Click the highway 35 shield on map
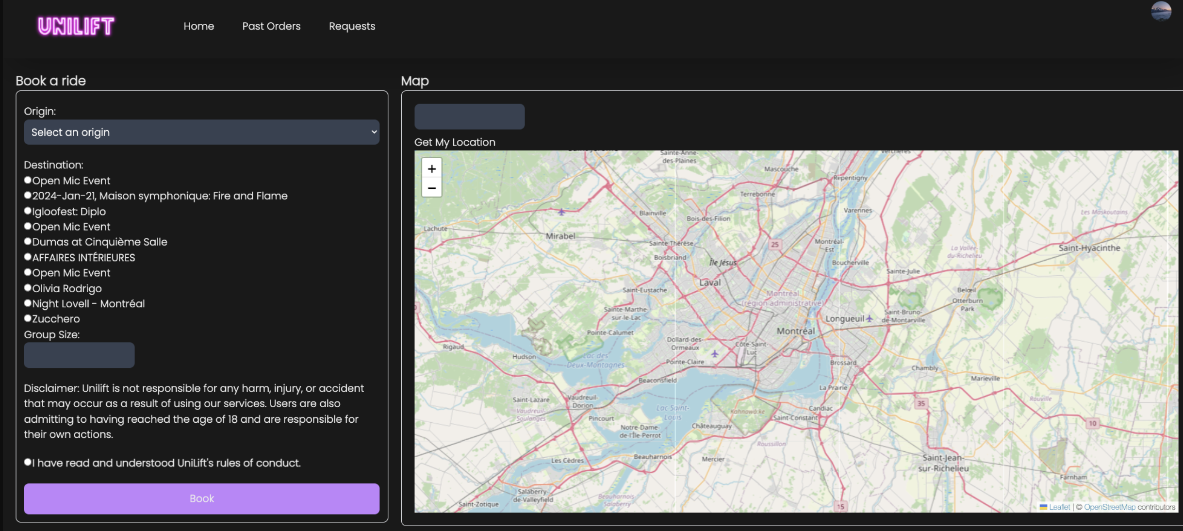Viewport: 1183px width, 531px height. [x=920, y=403]
